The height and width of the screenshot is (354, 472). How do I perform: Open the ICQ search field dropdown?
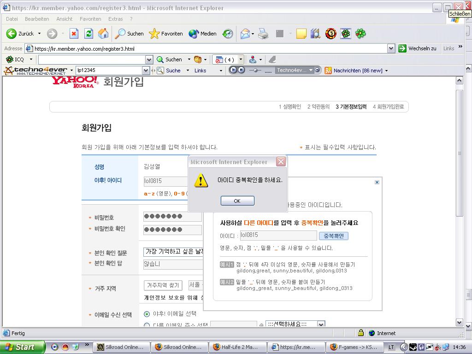pos(149,59)
